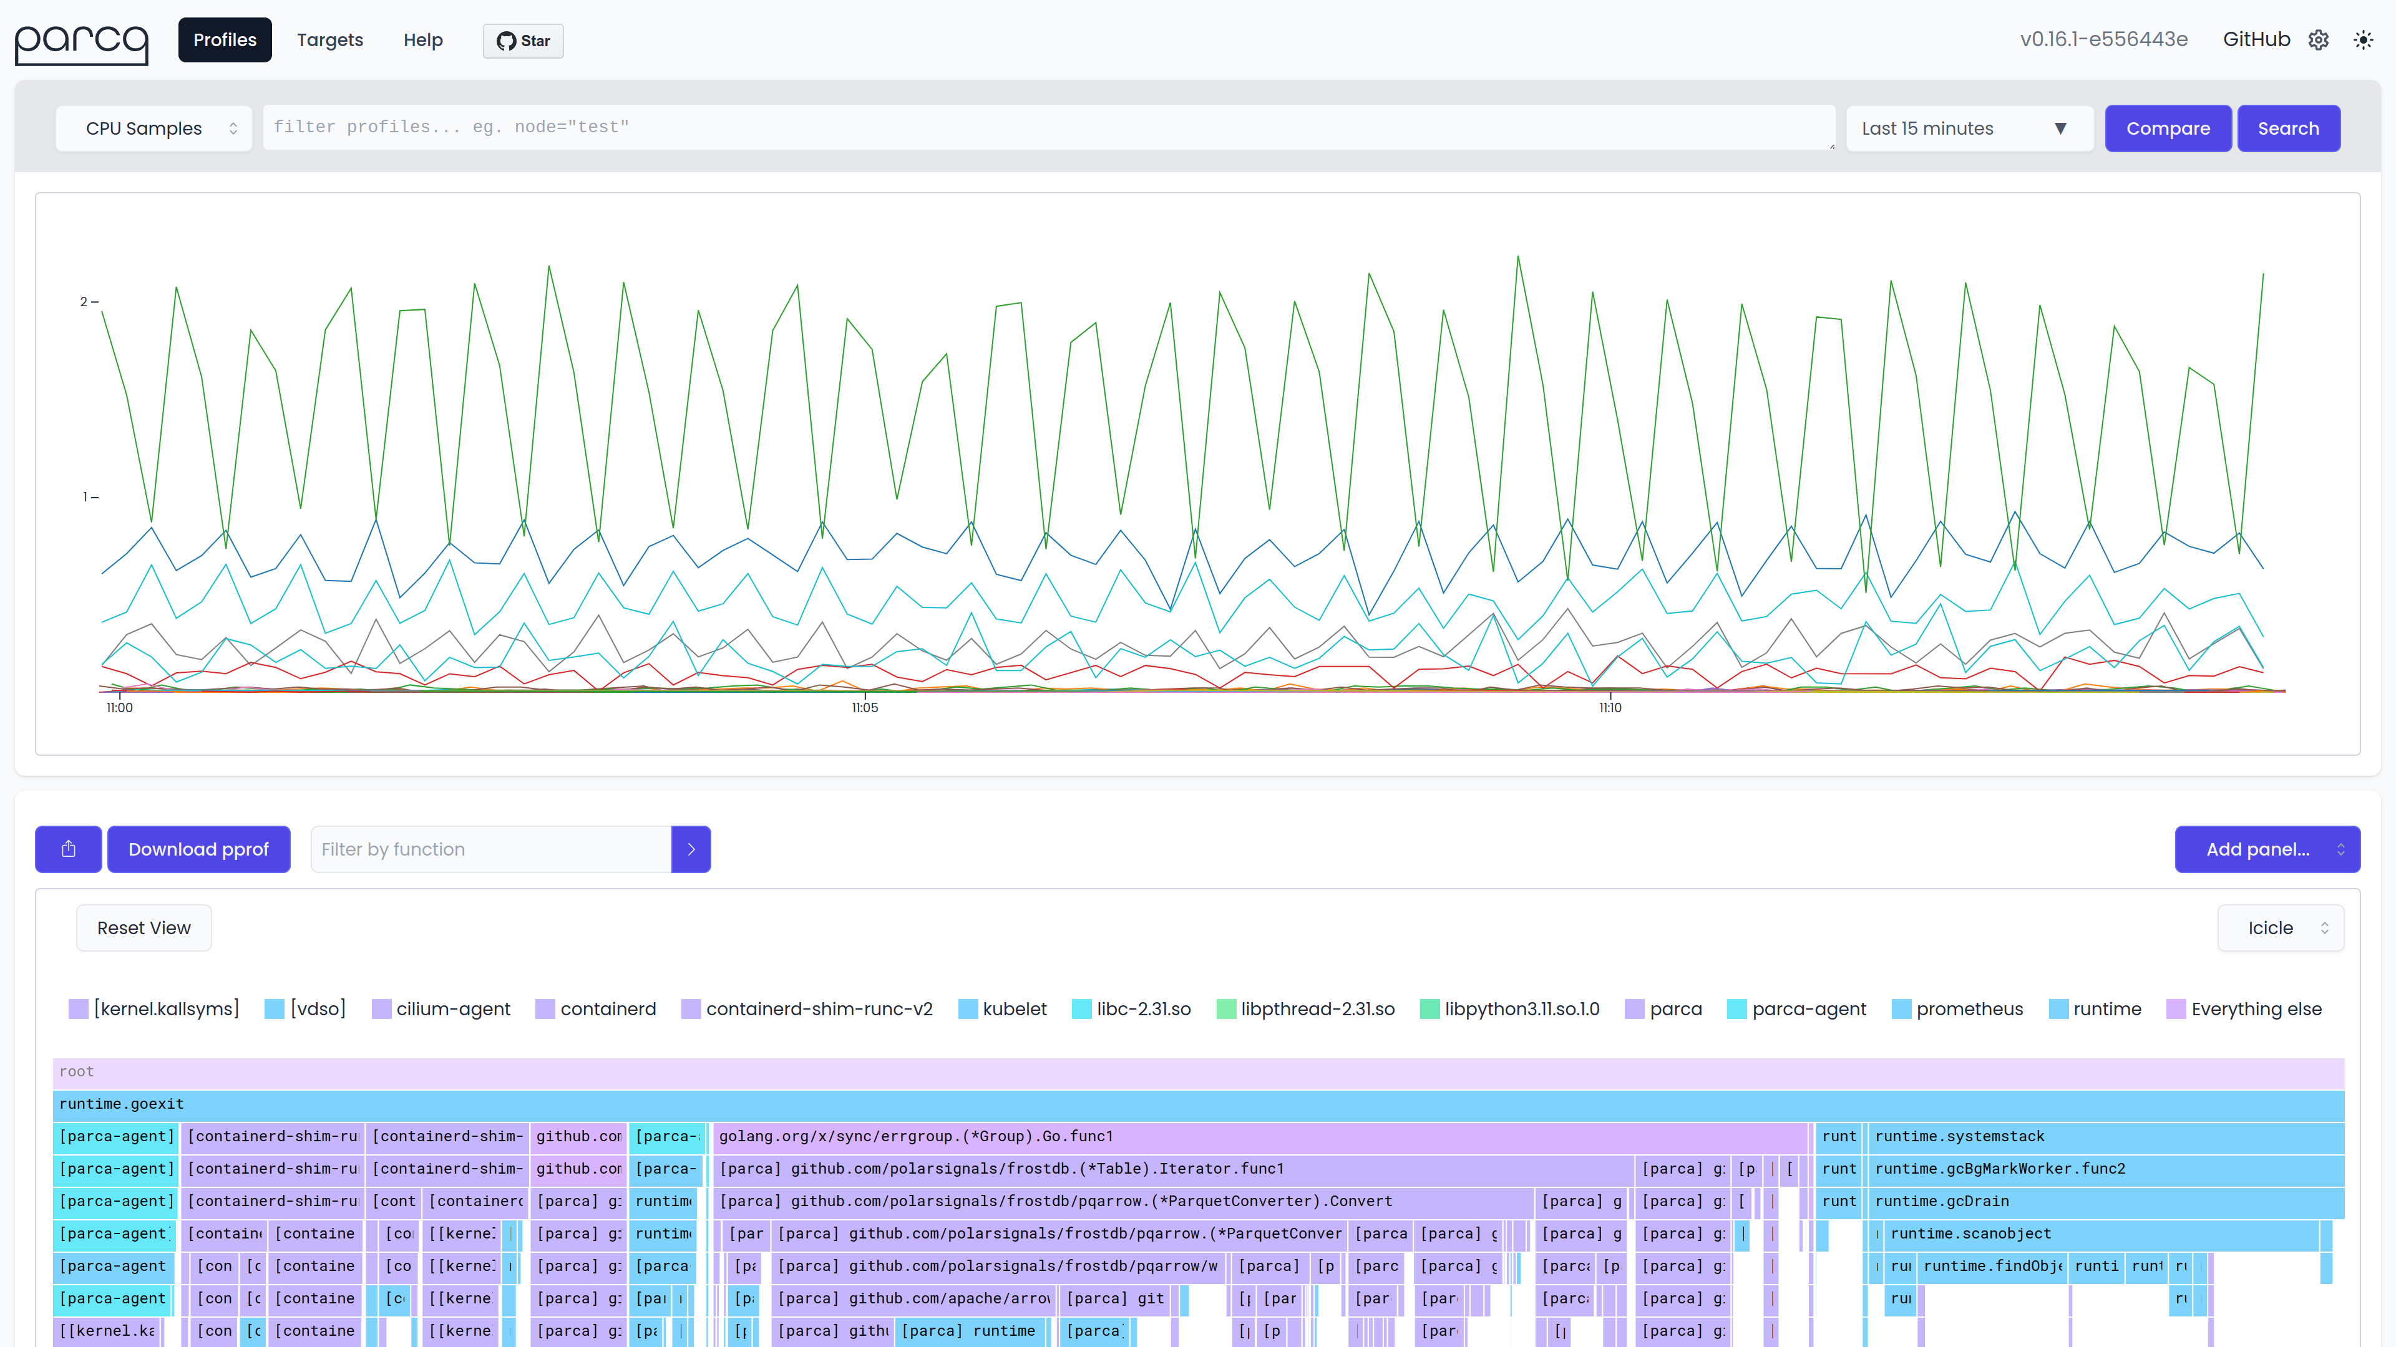Submit function filter with the arrow icon

(690, 849)
